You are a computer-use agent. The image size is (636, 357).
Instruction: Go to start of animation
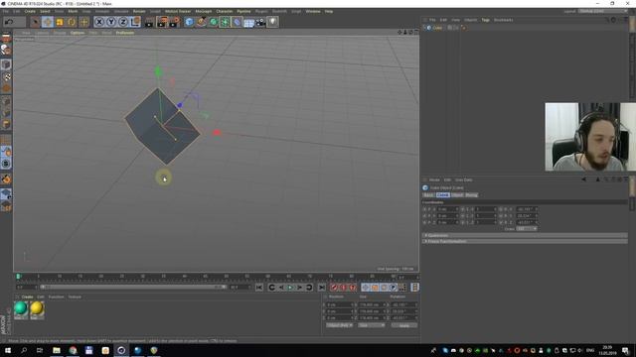coord(259,288)
